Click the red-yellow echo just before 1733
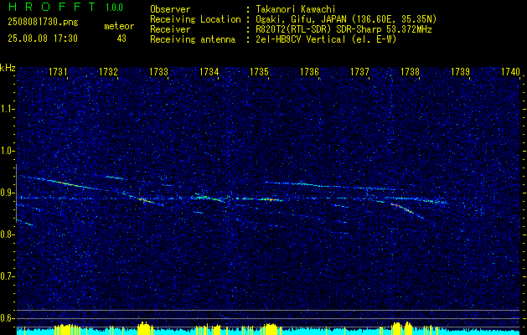Screen dimensions: 527x335 (144, 200)
